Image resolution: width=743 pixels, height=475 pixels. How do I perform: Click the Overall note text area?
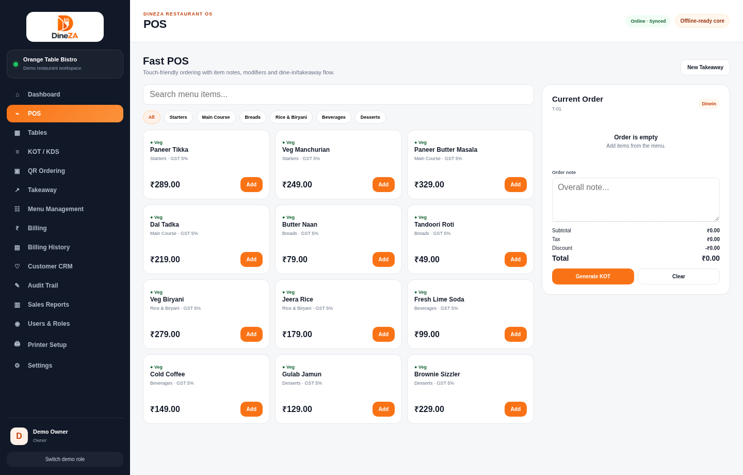click(x=636, y=200)
